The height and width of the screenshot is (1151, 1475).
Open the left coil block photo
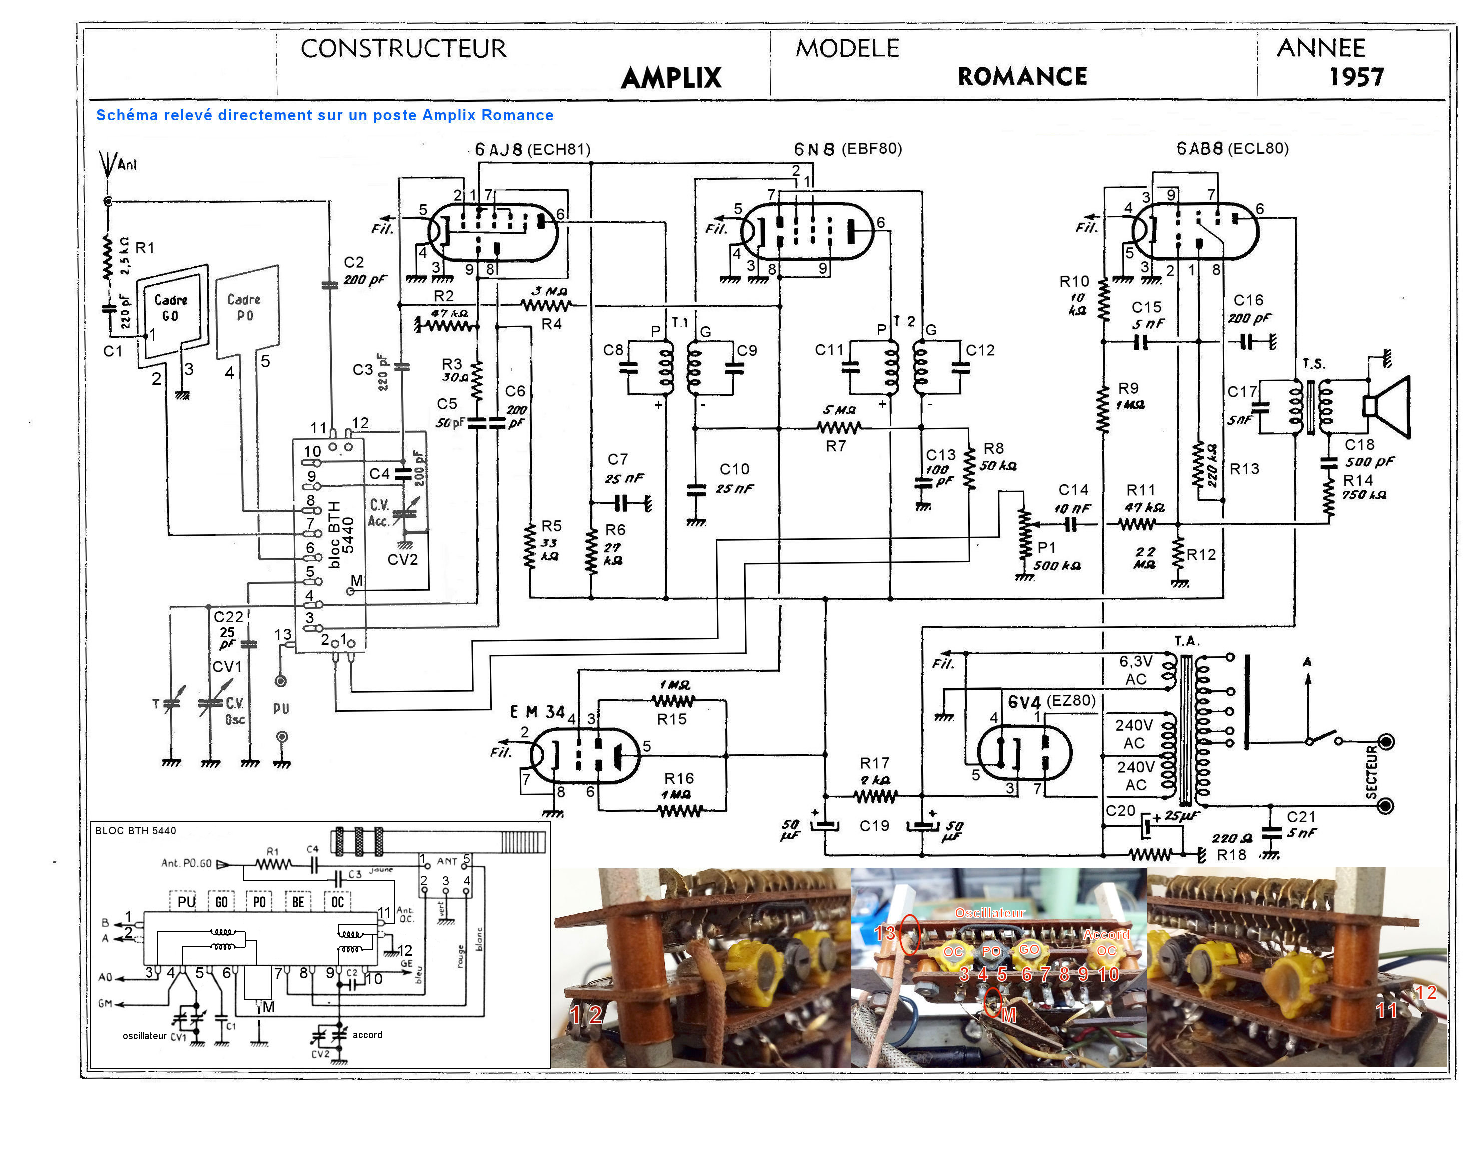click(x=701, y=967)
